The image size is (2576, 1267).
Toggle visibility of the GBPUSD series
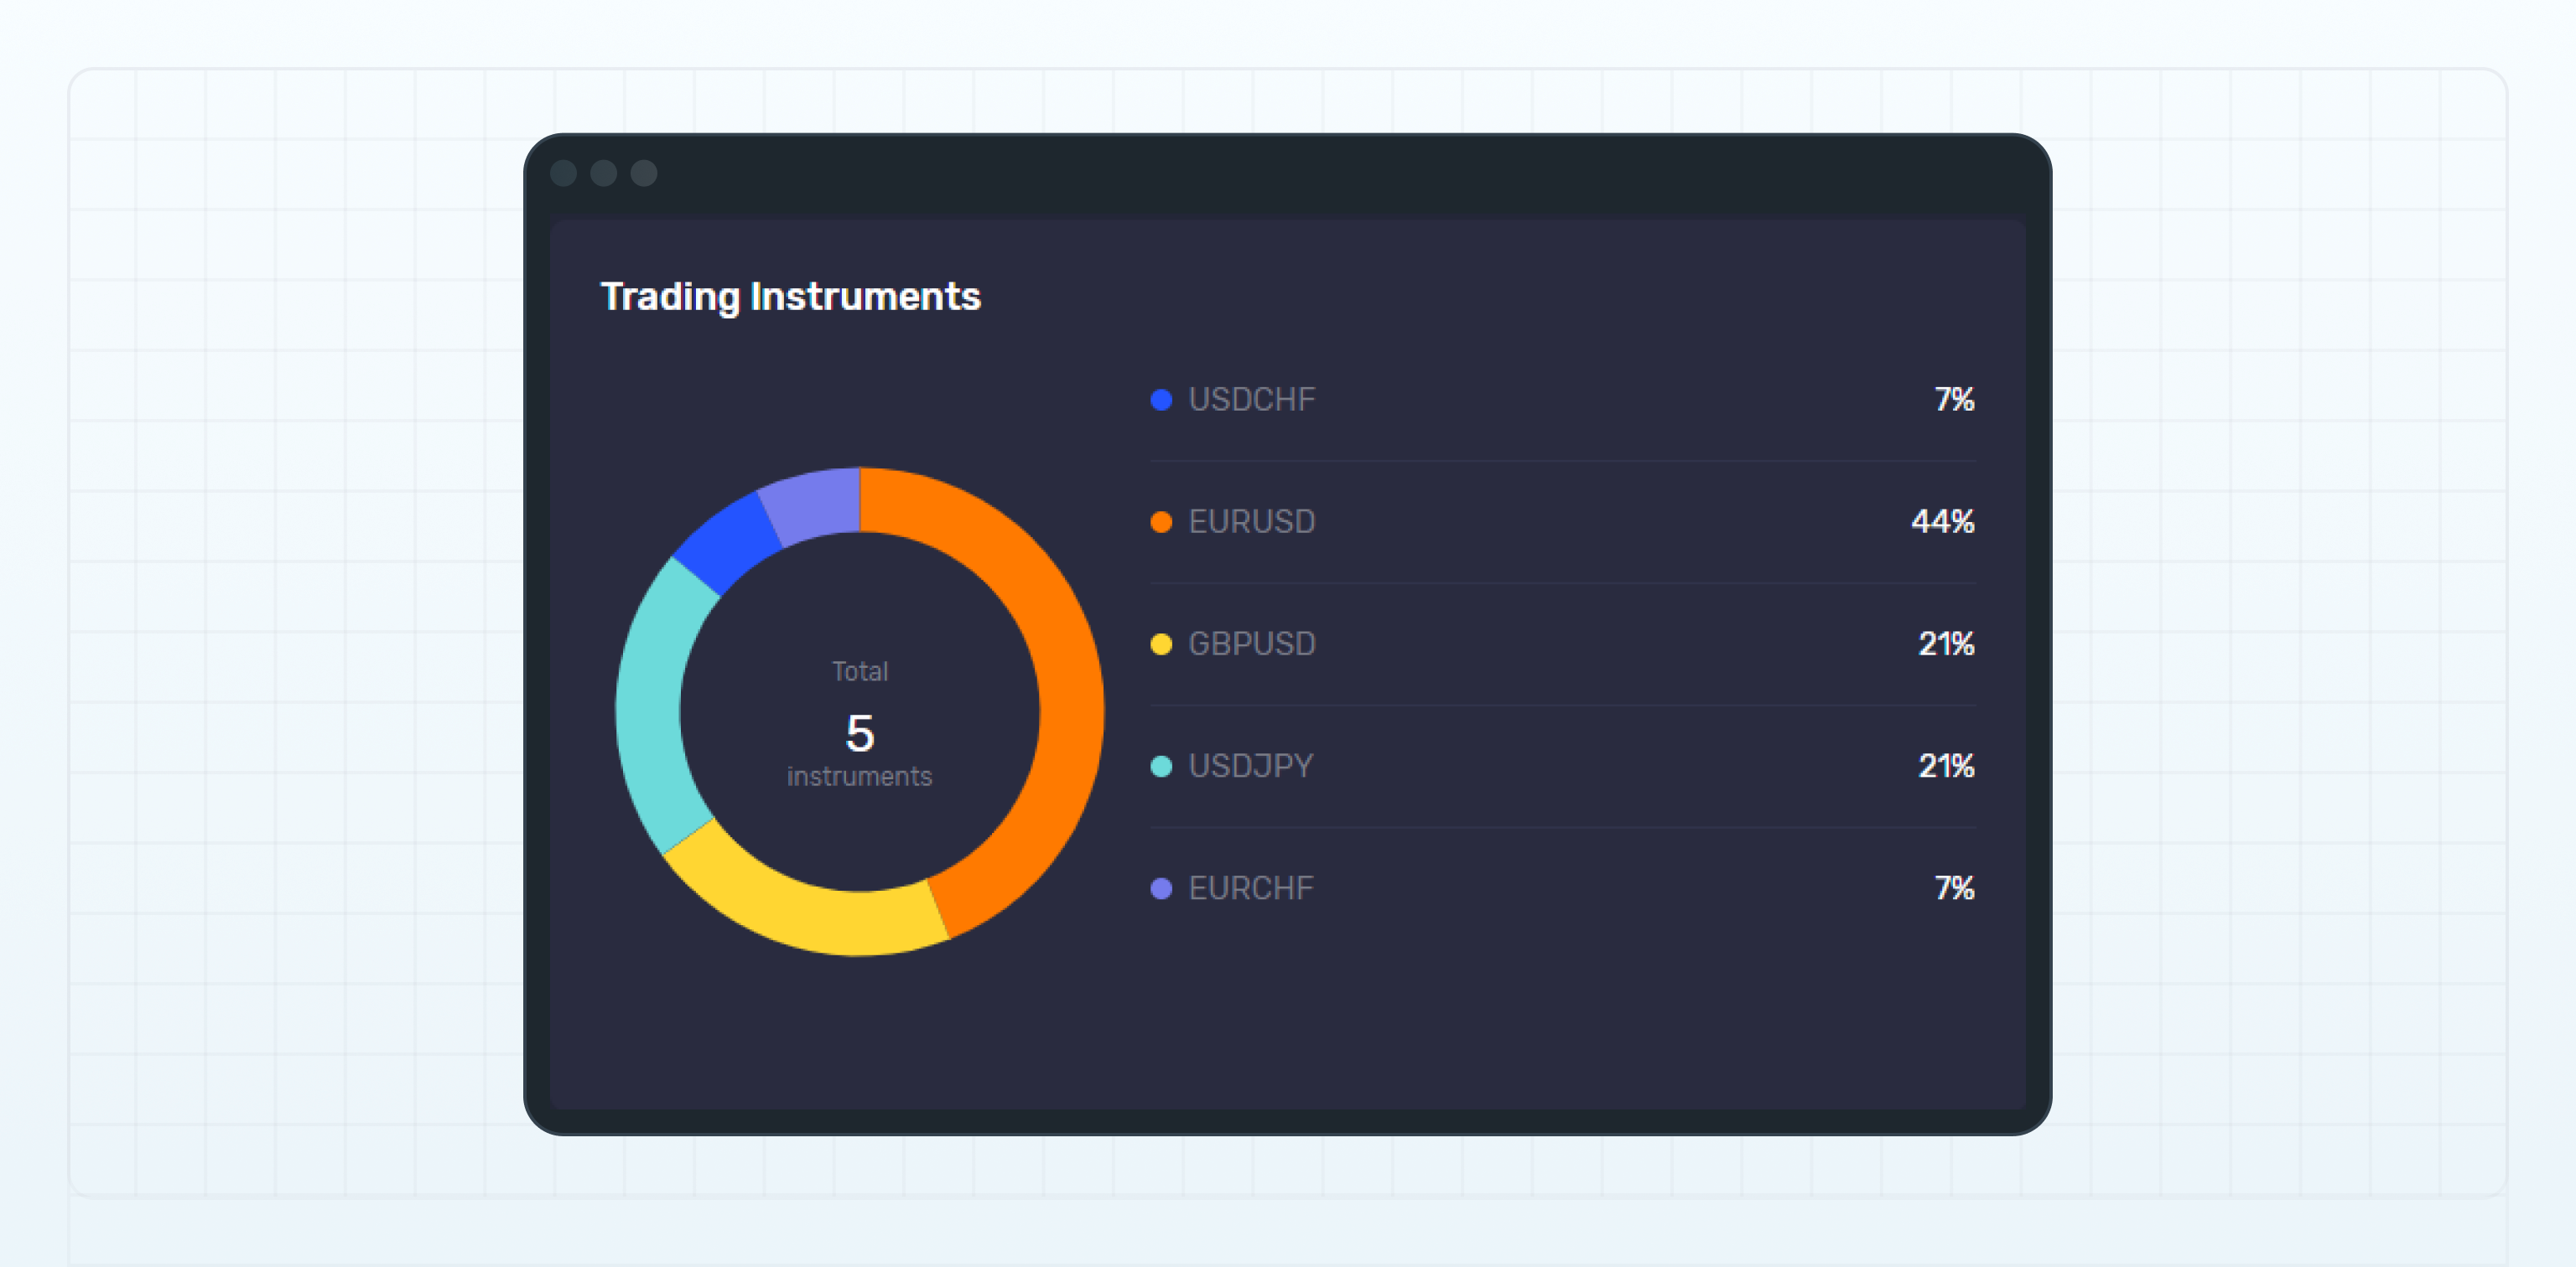(x=1253, y=644)
